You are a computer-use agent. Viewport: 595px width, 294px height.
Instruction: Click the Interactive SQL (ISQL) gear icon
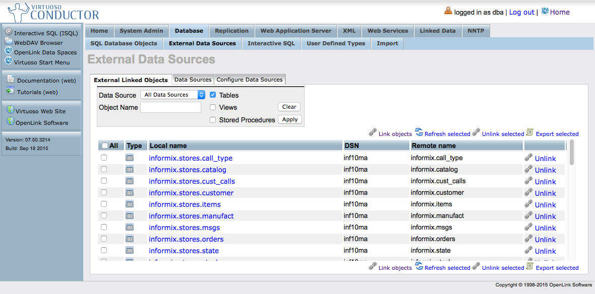click(x=9, y=32)
